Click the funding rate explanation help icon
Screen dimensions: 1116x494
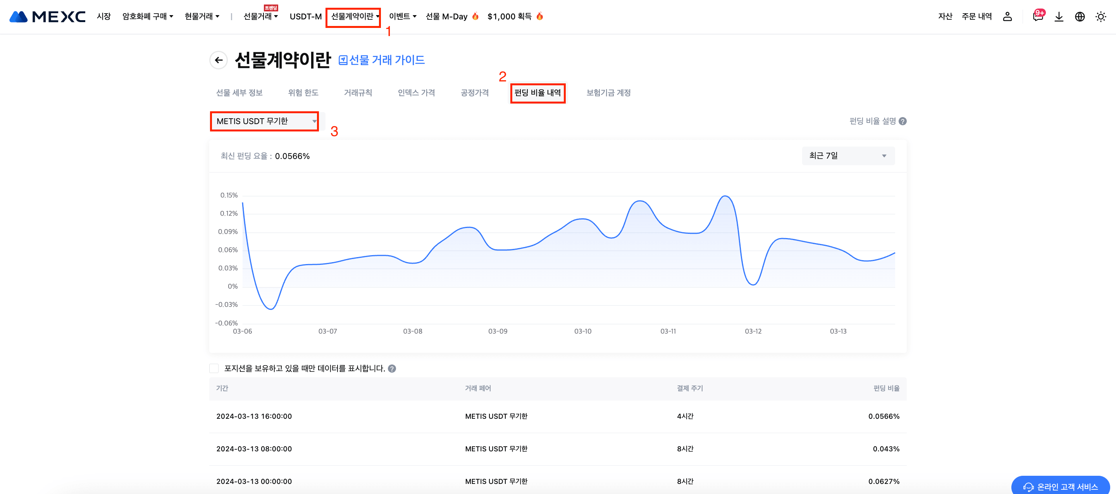click(902, 121)
